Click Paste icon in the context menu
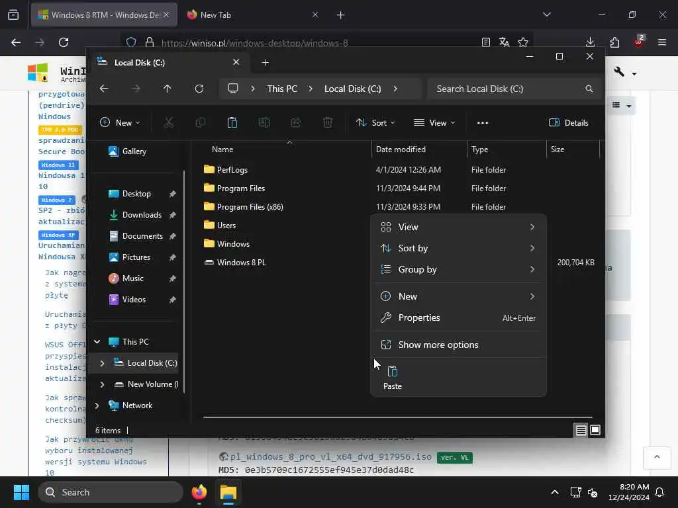Viewport: 678px width, 508px height. [x=393, y=378]
